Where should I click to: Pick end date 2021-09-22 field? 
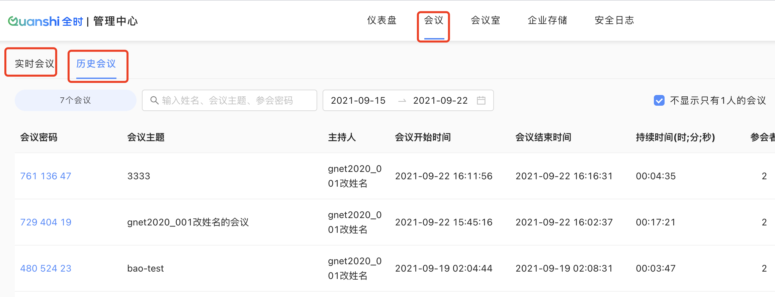[440, 100]
